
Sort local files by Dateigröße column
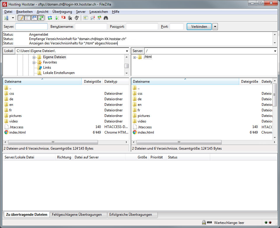click(x=92, y=82)
